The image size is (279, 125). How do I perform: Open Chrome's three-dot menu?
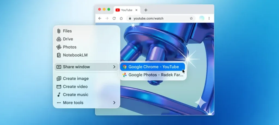[x=209, y=18]
